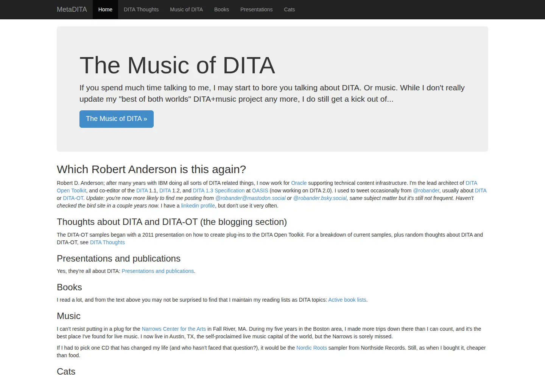Click the blue The Music of DITA » button
Viewport: 545px width, 378px height.
click(x=117, y=119)
